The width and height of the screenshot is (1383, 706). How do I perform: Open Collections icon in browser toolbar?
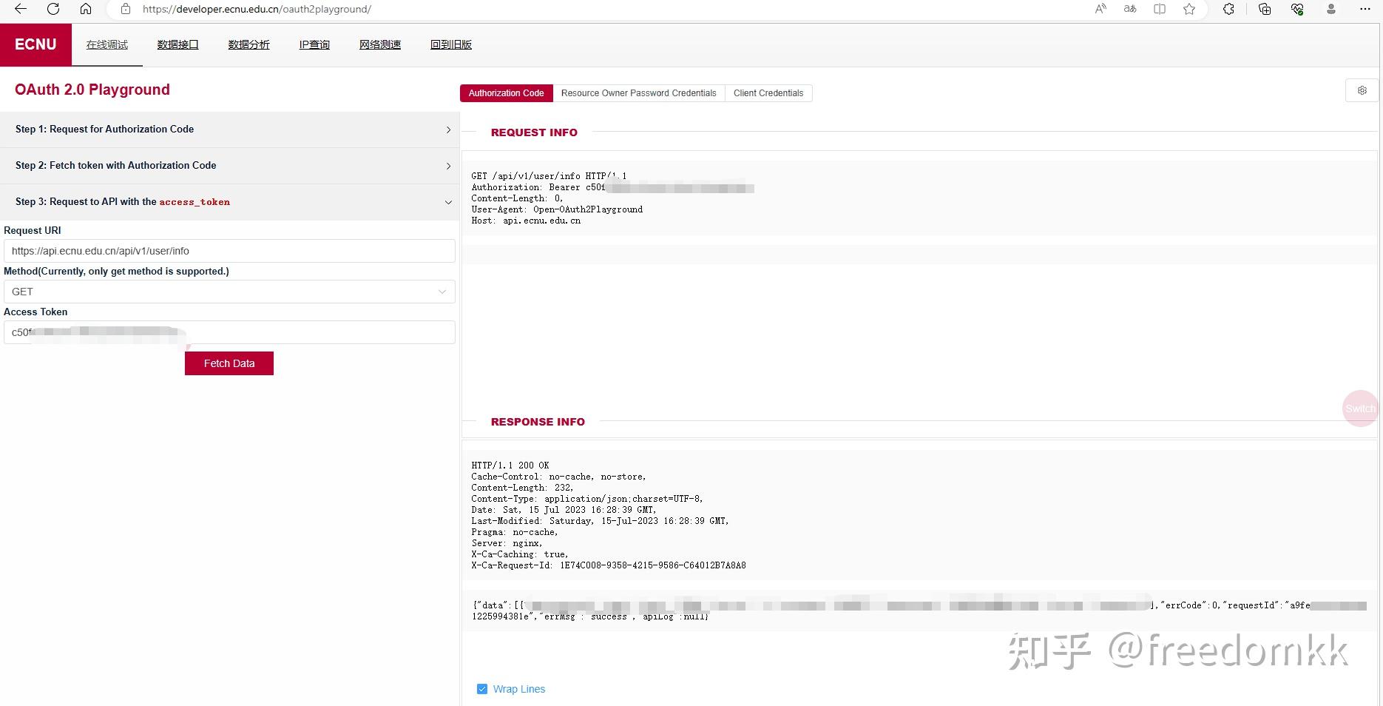tap(1264, 9)
